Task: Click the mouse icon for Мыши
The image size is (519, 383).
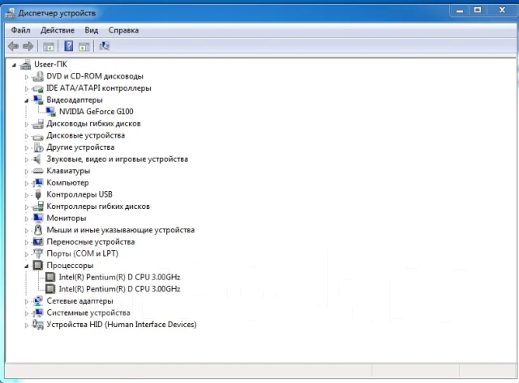Action: 38,230
